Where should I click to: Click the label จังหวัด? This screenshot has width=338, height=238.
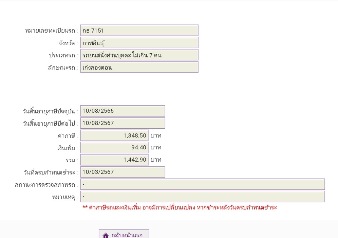click(x=68, y=43)
